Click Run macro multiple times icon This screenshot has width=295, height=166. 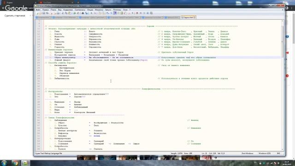(147, 13)
